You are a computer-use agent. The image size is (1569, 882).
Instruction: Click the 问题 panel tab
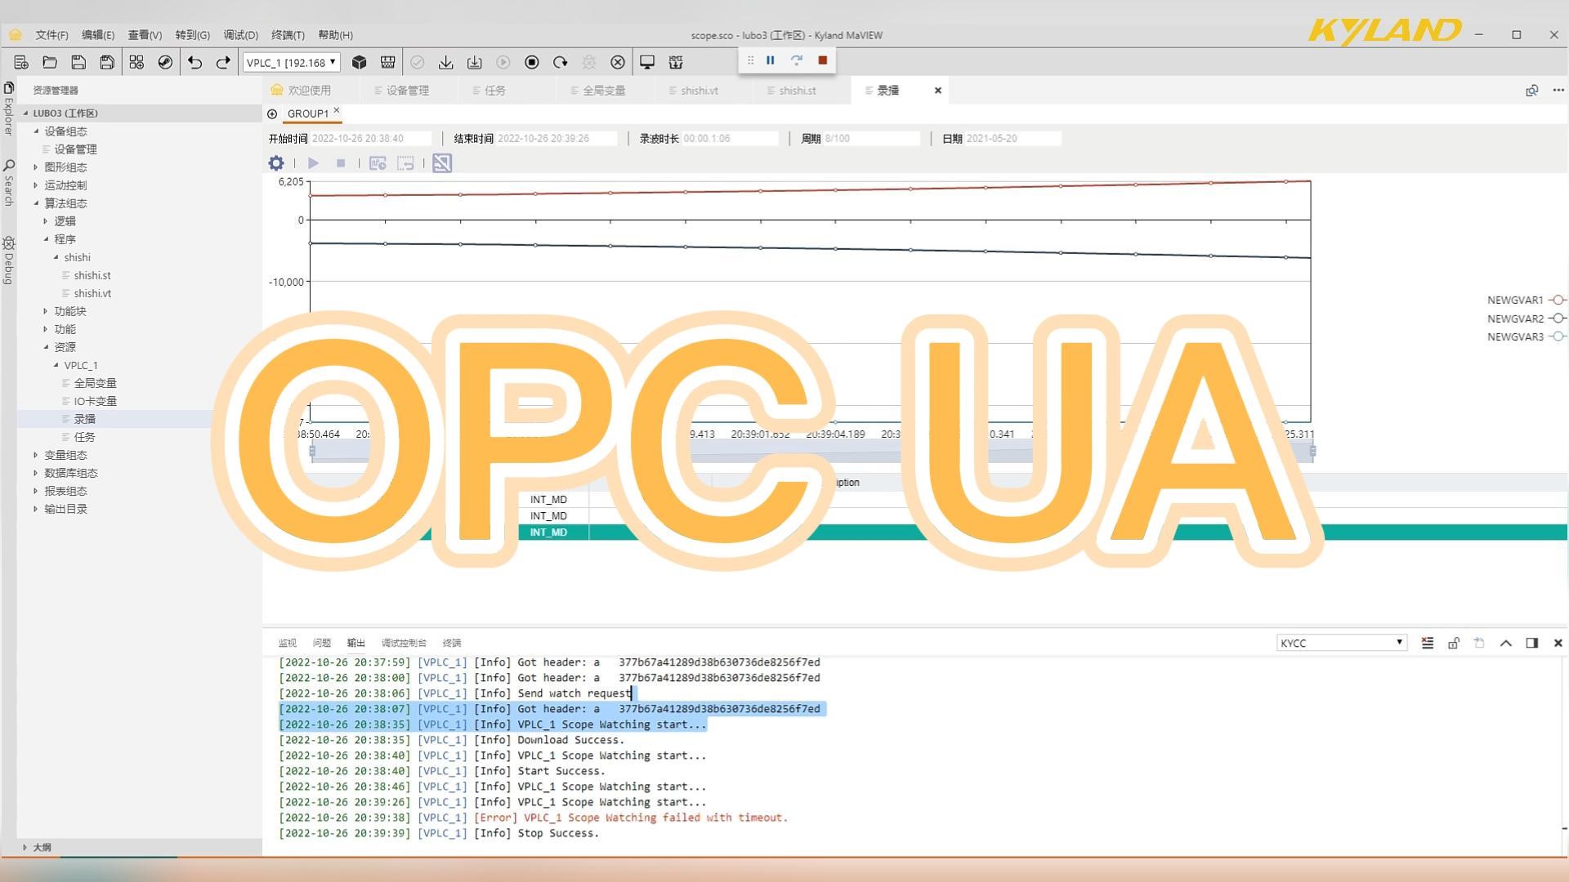[322, 644]
